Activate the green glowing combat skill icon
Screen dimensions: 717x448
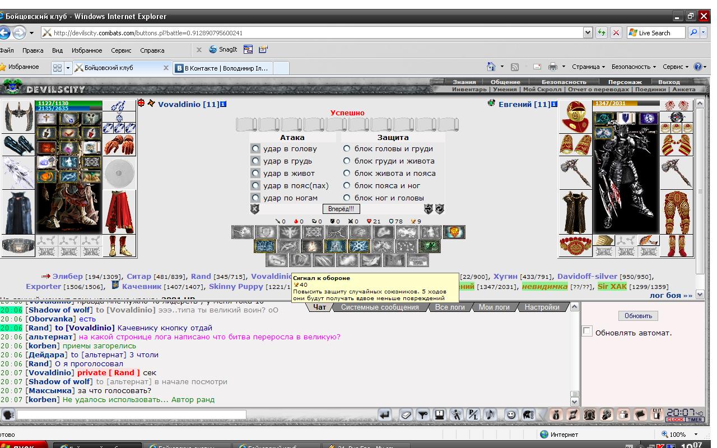430,246
